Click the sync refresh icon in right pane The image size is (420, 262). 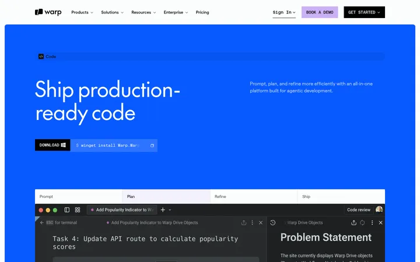(362, 222)
